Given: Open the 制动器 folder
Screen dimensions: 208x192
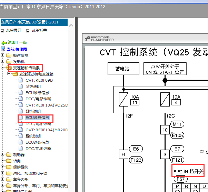Looking at the screenshot, I should click(19, 155).
